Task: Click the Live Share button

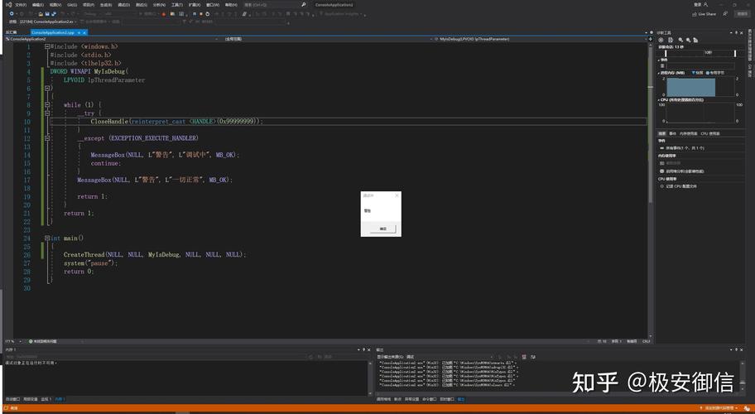Action: pyautogui.click(x=705, y=14)
